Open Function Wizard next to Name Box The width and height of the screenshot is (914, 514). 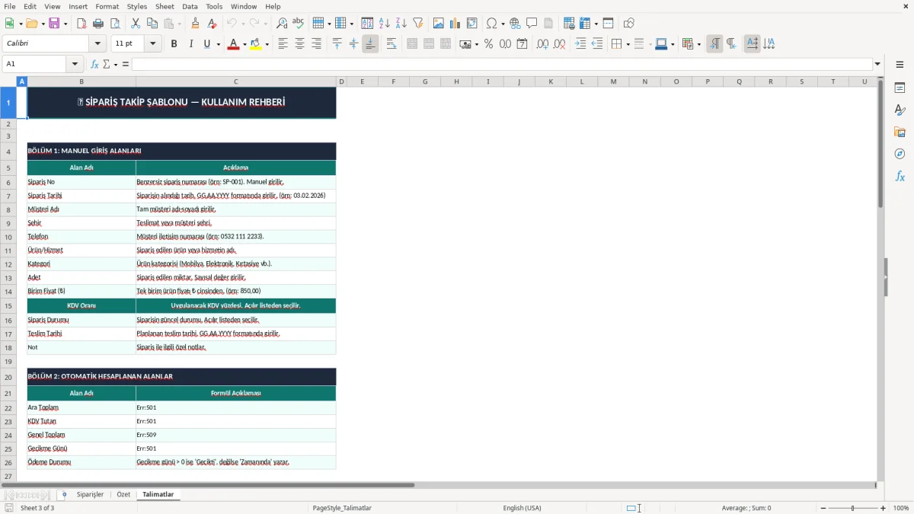pos(95,64)
